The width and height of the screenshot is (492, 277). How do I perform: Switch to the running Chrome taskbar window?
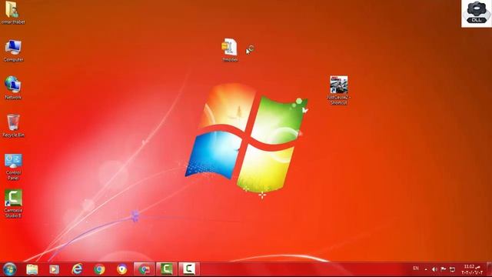coord(145,269)
